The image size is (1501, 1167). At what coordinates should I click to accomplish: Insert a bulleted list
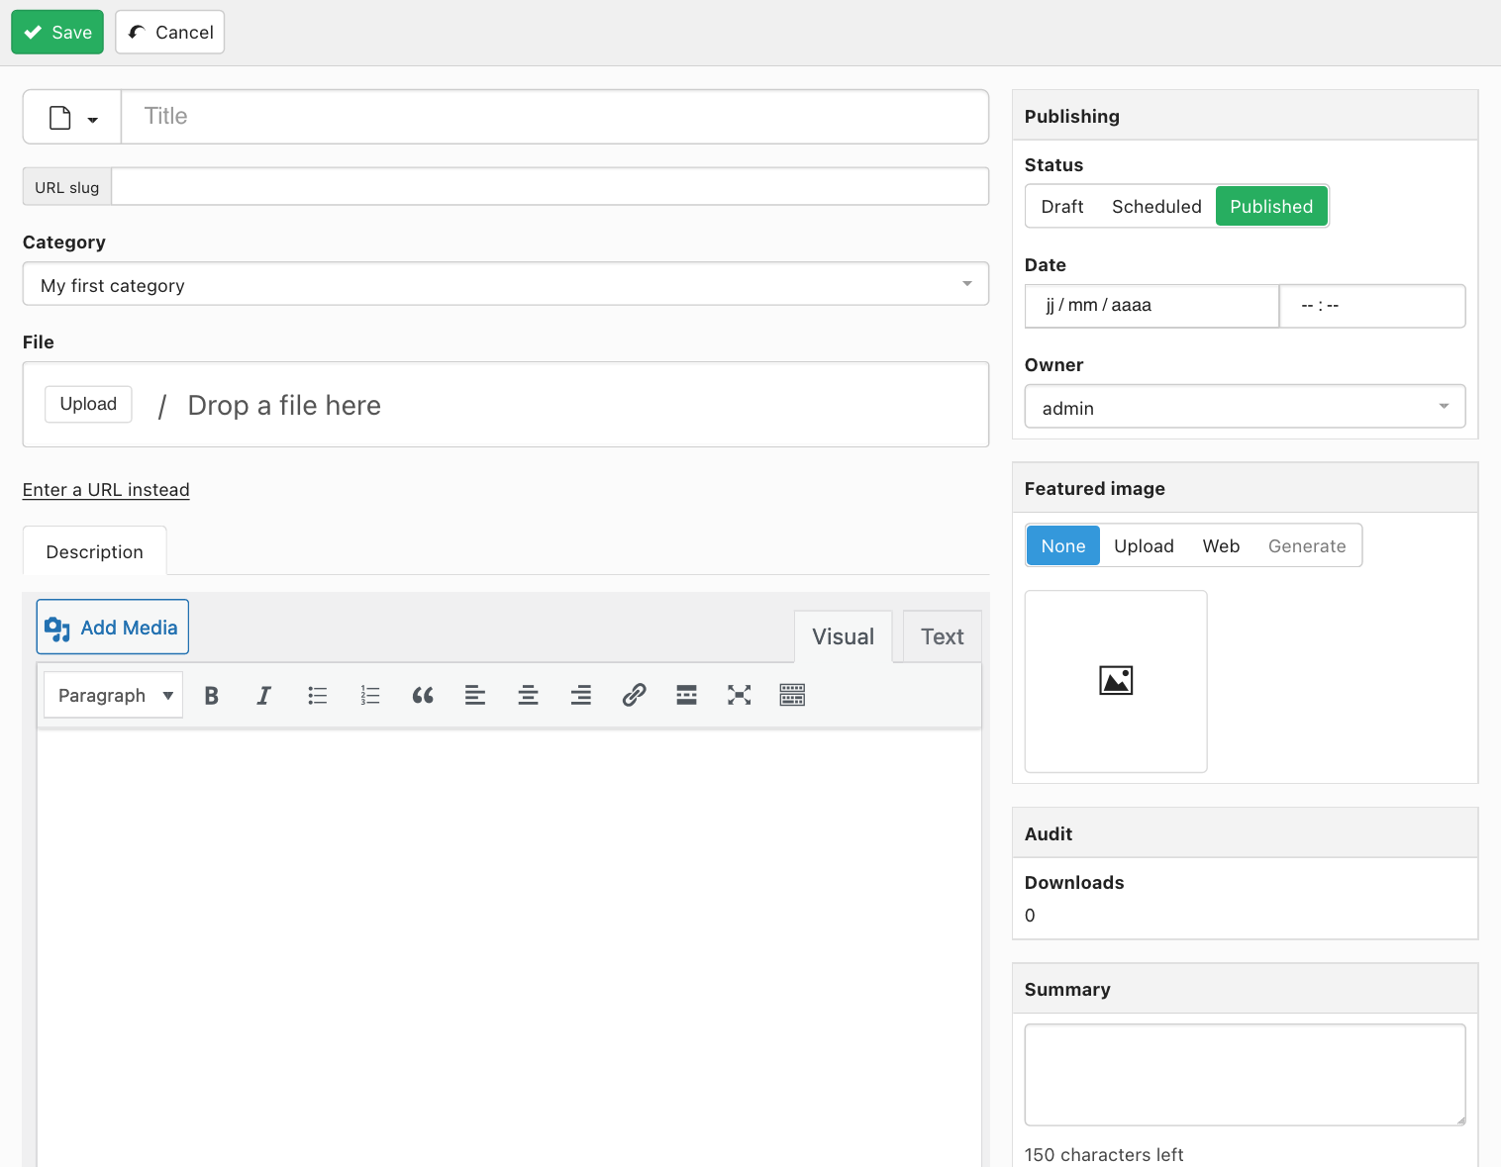coord(317,696)
